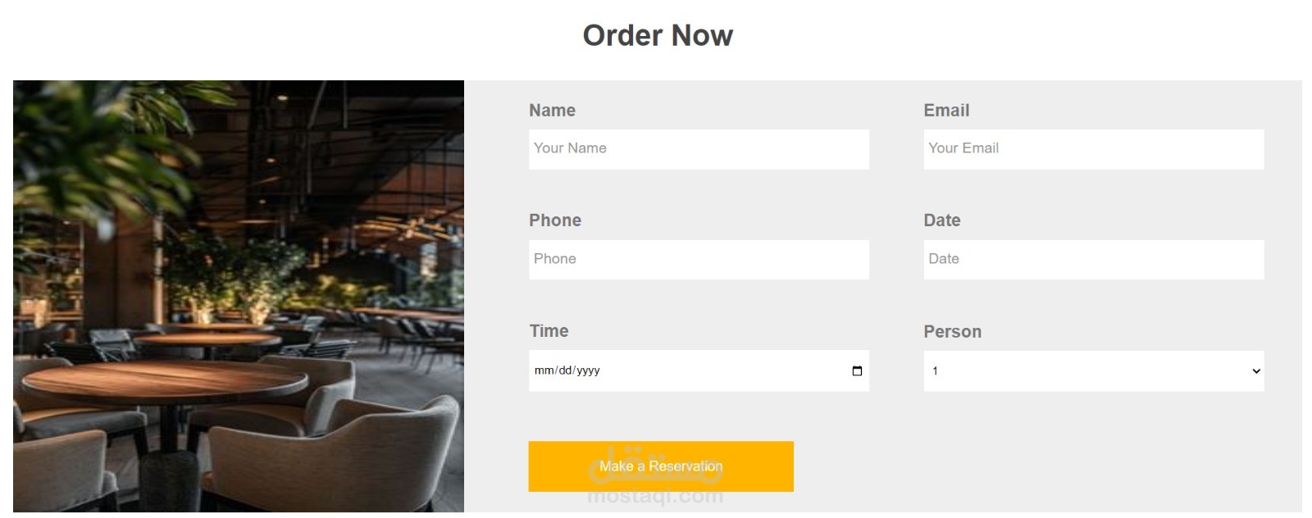Click the Date field label
The width and height of the screenshot is (1312, 518).
coord(942,220)
